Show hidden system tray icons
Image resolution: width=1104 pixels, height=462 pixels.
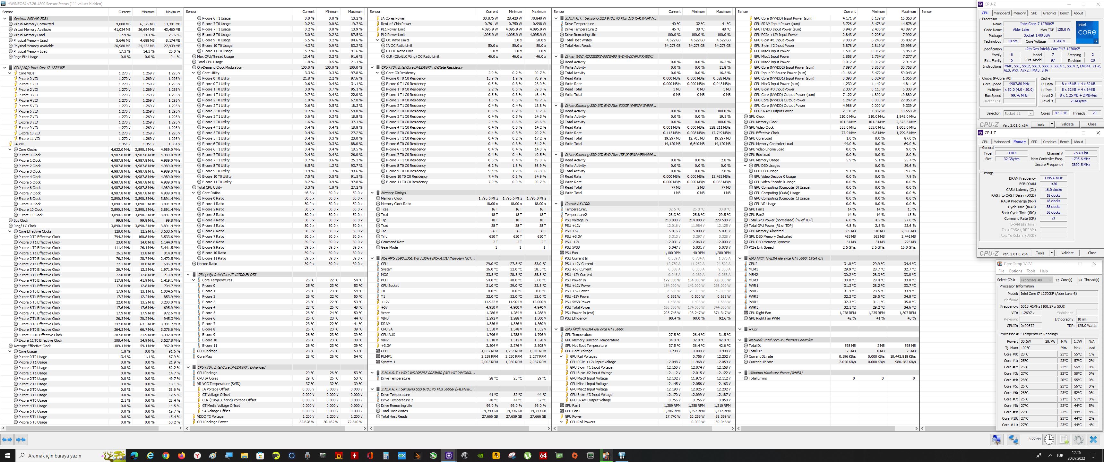pyautogui.click(x=1050, y=456)
